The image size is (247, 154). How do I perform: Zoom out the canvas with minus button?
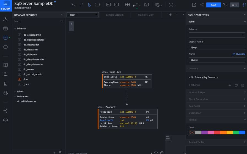click(71, 29)
